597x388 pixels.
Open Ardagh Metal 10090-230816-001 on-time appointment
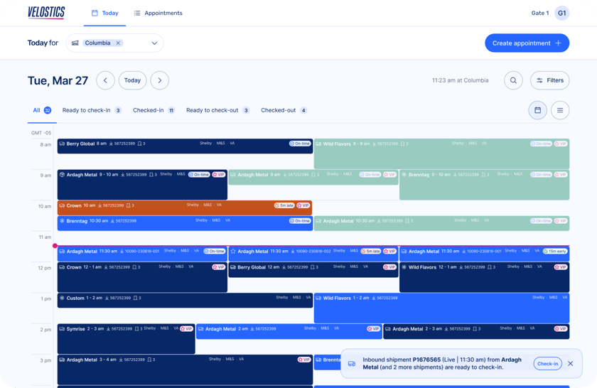[142, 254]
